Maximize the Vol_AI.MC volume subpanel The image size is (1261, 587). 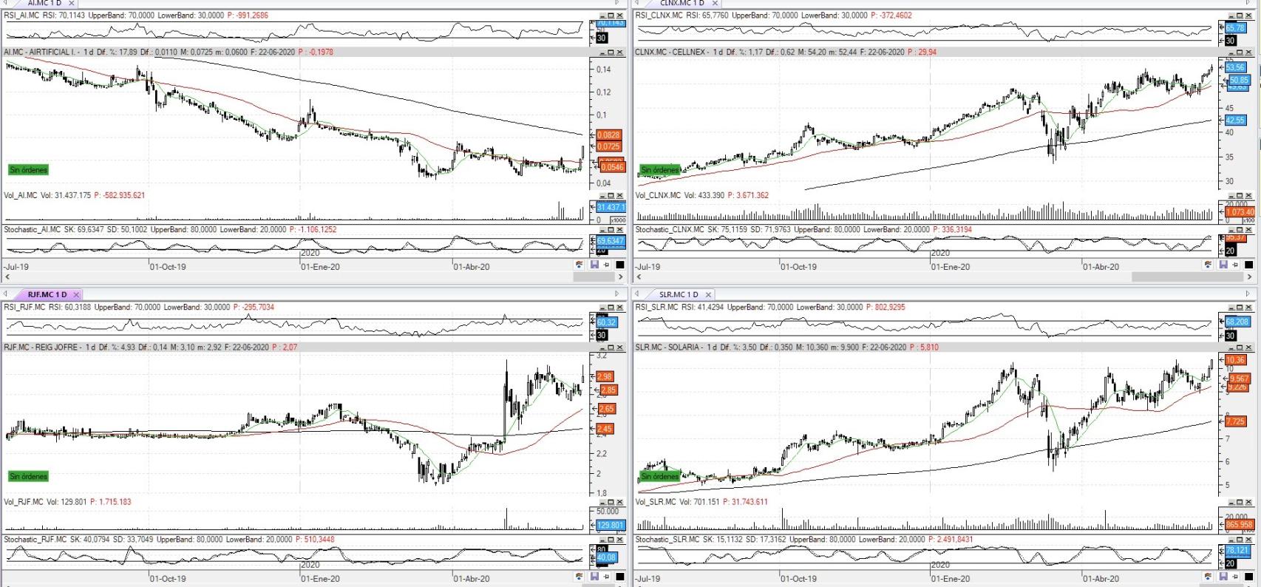[x=611, y=195]
